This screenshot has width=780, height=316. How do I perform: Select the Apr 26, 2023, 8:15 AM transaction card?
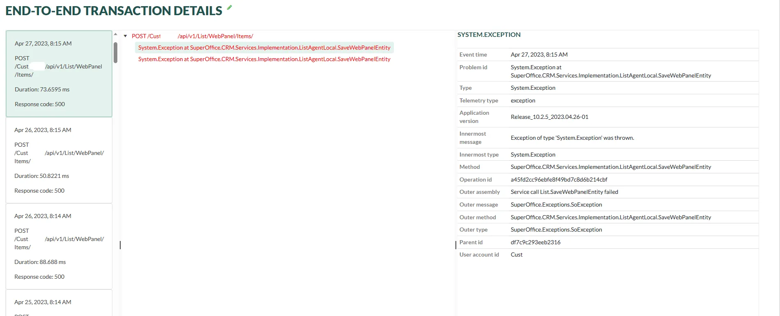click(59, 160)
